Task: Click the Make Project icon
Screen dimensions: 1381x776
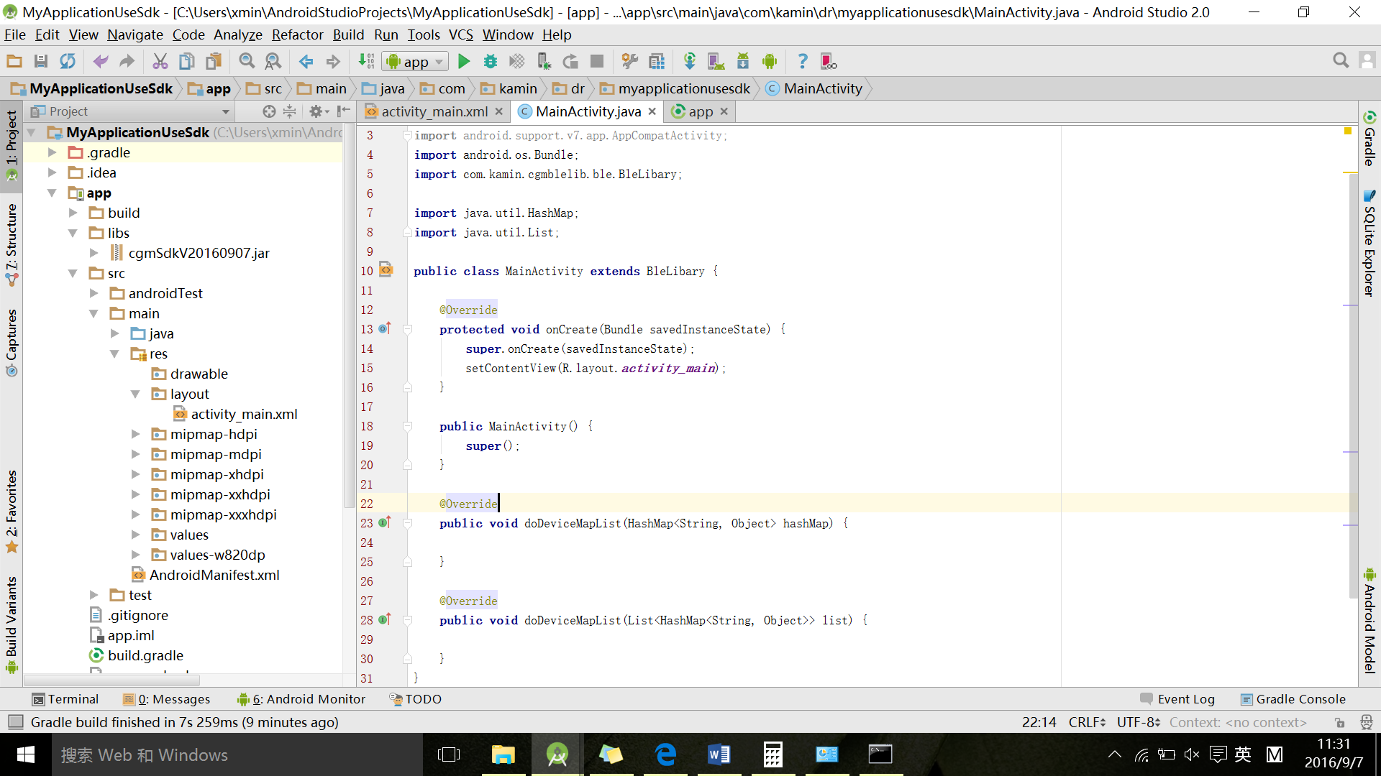Action: tap(366, 62)
